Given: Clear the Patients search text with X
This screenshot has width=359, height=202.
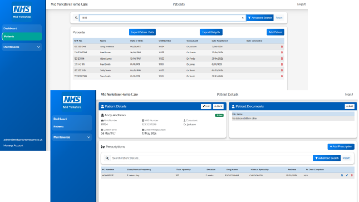Looking at the screenshot, I should [243, 18].
